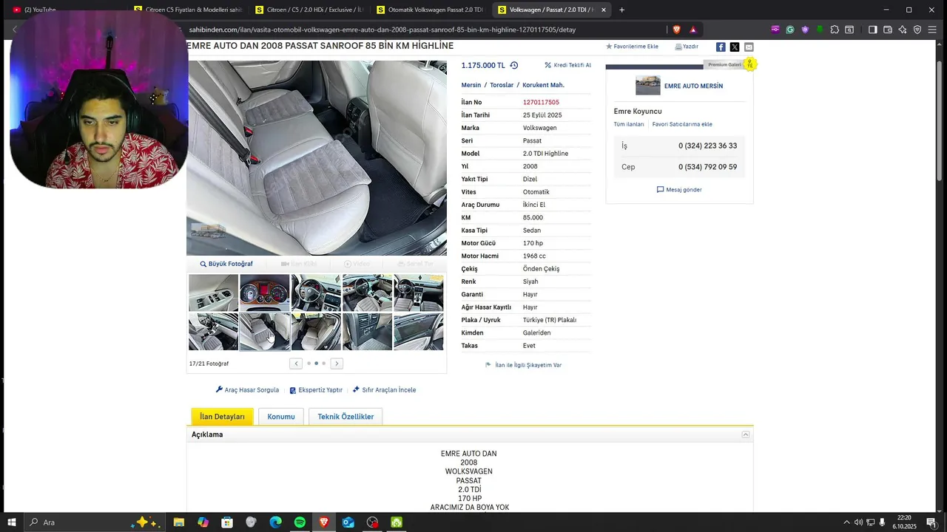Viewport: 947px width, 532px height.
Task: Open Outlook from taskbar
Action: [x=348, y=522]
